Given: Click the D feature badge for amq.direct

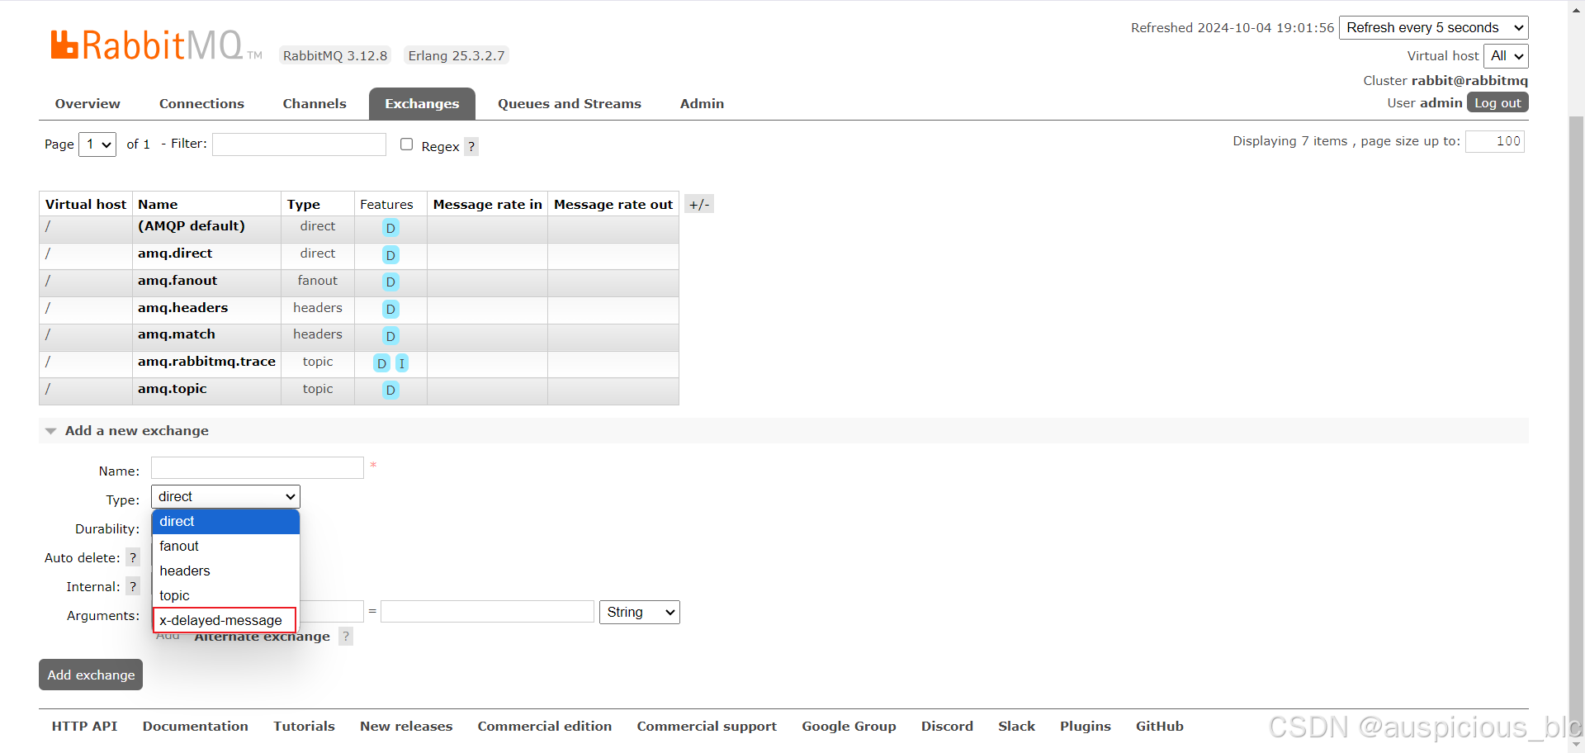Looking at the screenshot, I should point(390,255).
